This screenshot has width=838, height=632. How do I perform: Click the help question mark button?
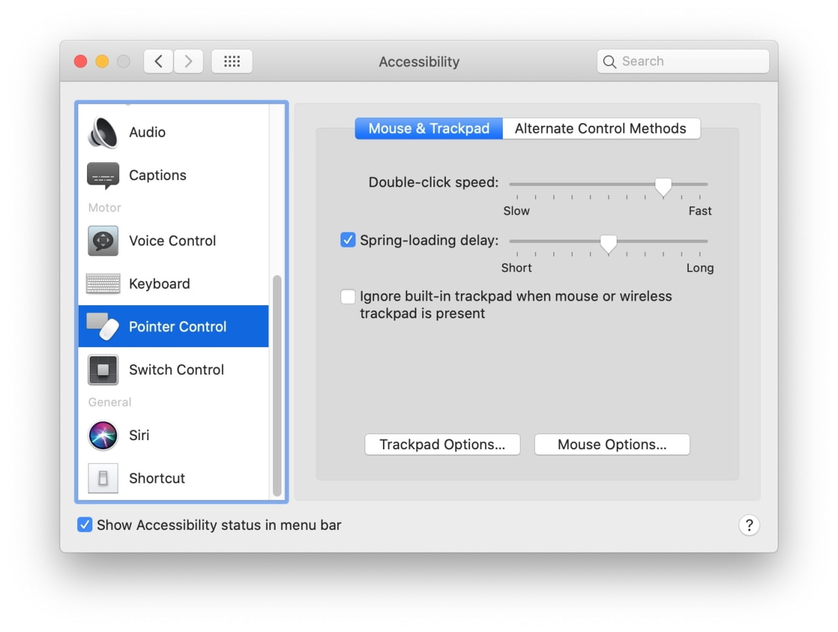pos(749,525)
